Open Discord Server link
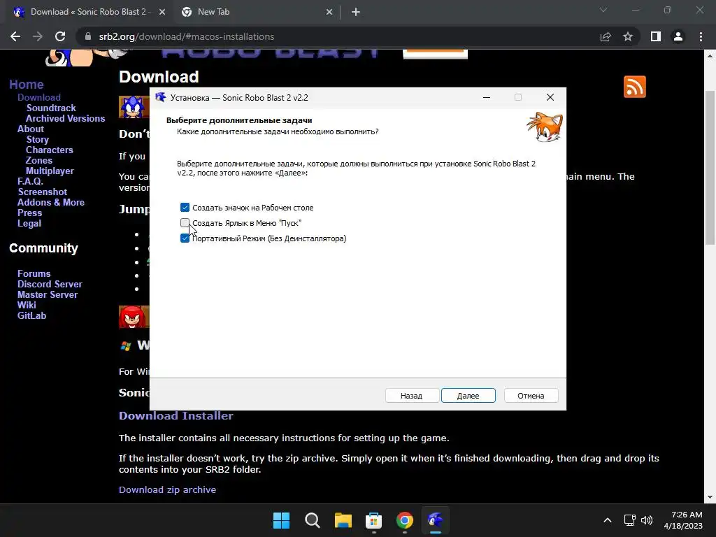 [50, 284]
